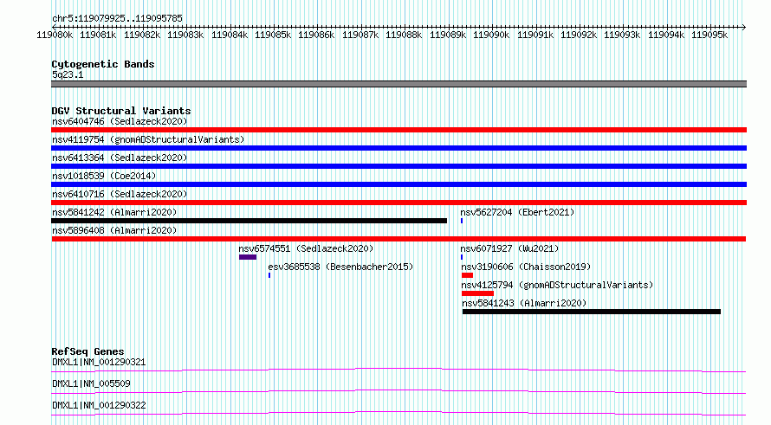Click the nsv6404746 (Sedlazeck2020) red variant bar
Viewport: 771px width, 425px height.
[398, 130]
